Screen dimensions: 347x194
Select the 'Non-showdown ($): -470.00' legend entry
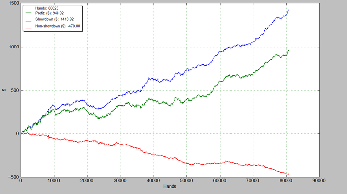click(58, 26)
